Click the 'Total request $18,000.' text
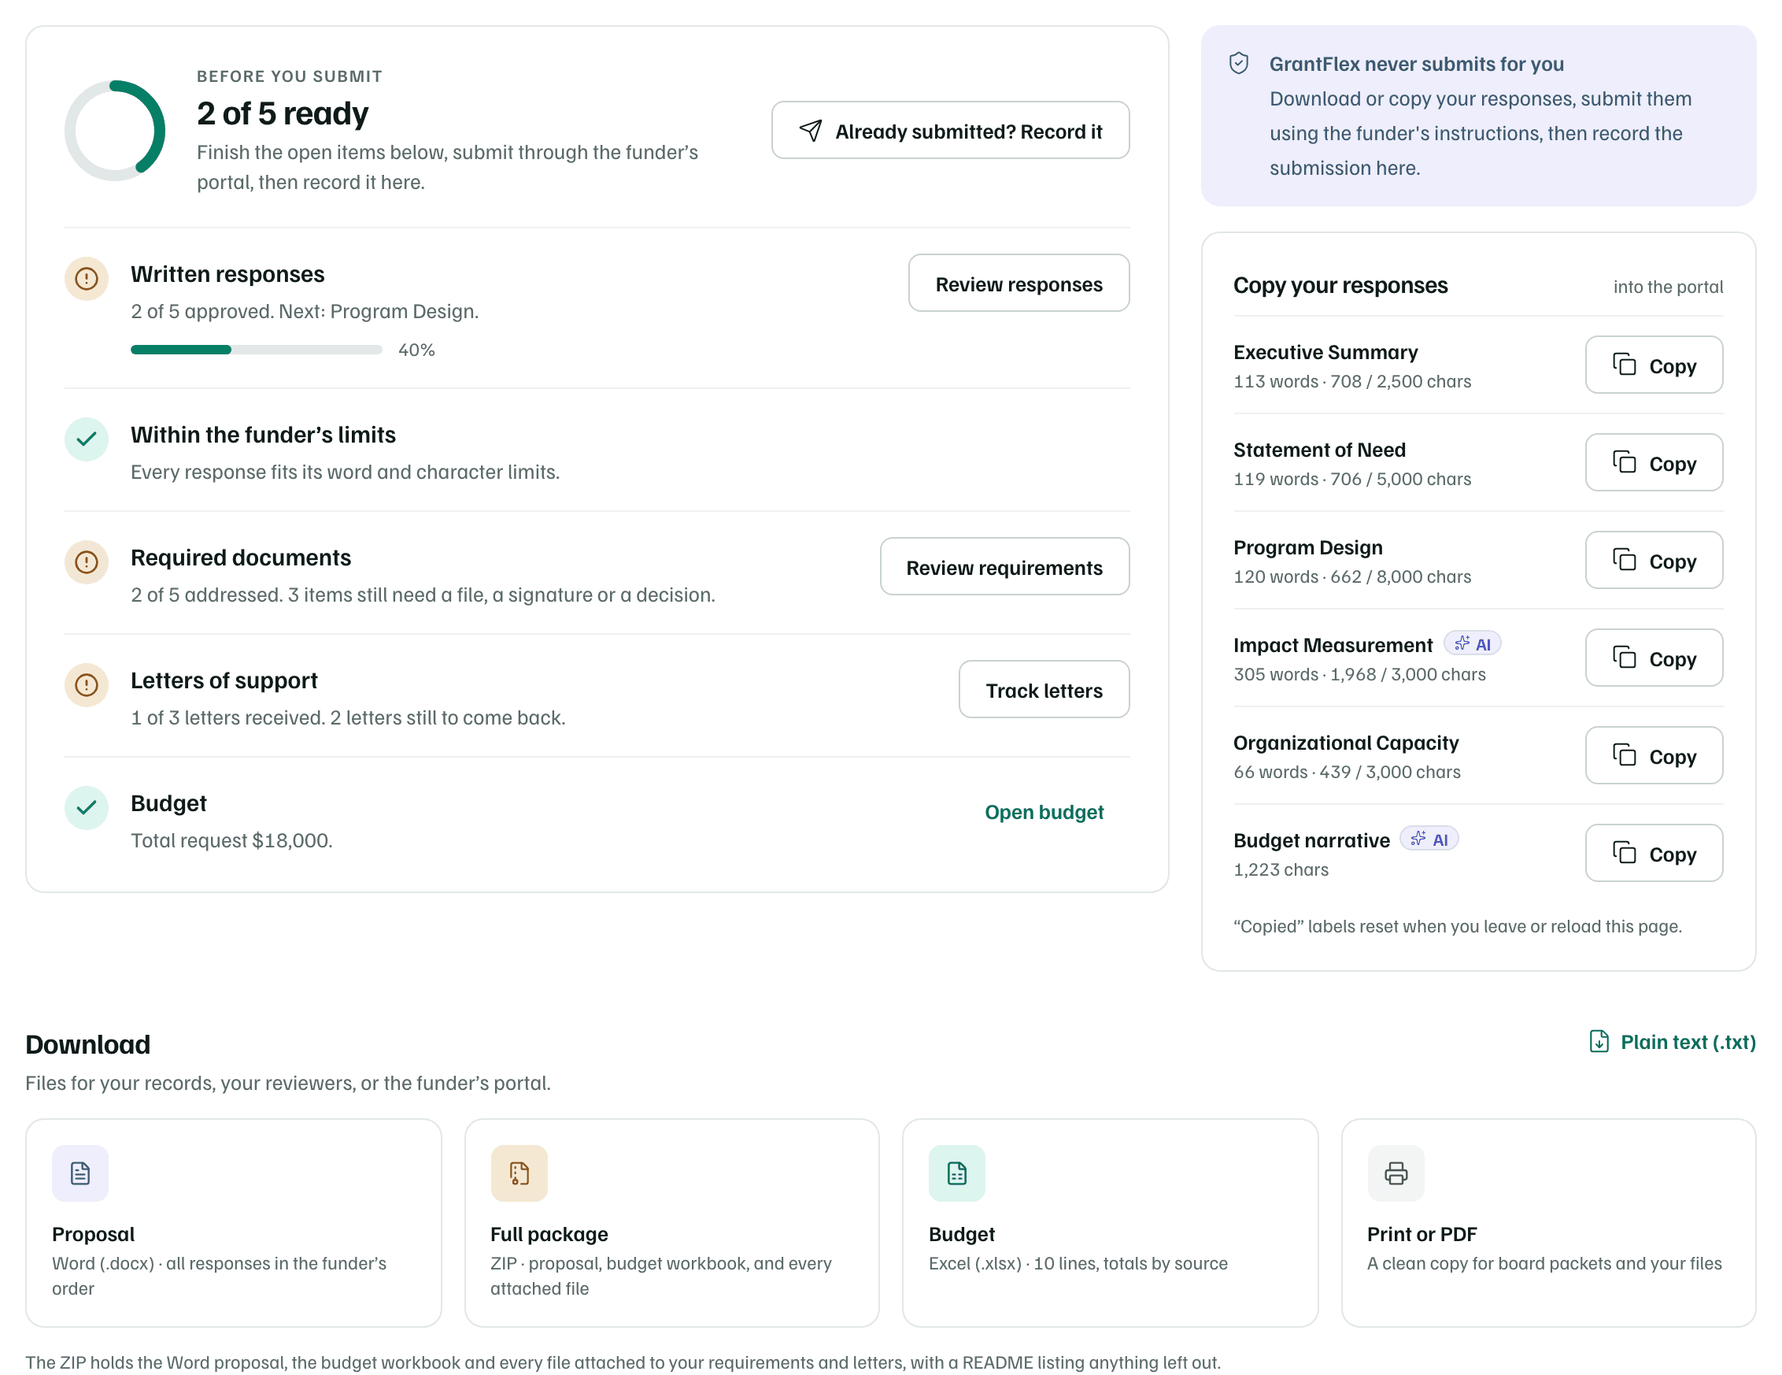 pyautogui.click(x=231, y=841)
